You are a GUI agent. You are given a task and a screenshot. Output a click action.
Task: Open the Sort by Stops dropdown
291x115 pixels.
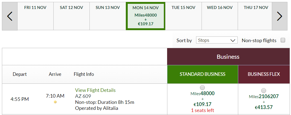(217, 40)
